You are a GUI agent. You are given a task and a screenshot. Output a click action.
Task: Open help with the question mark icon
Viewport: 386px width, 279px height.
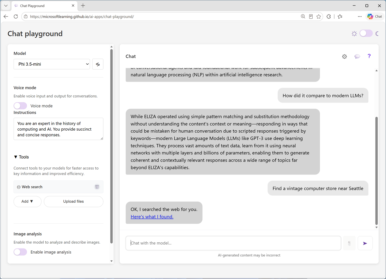[x=369, y=56]
